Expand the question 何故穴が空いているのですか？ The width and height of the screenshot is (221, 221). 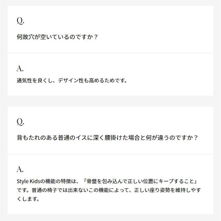point(57,36)
